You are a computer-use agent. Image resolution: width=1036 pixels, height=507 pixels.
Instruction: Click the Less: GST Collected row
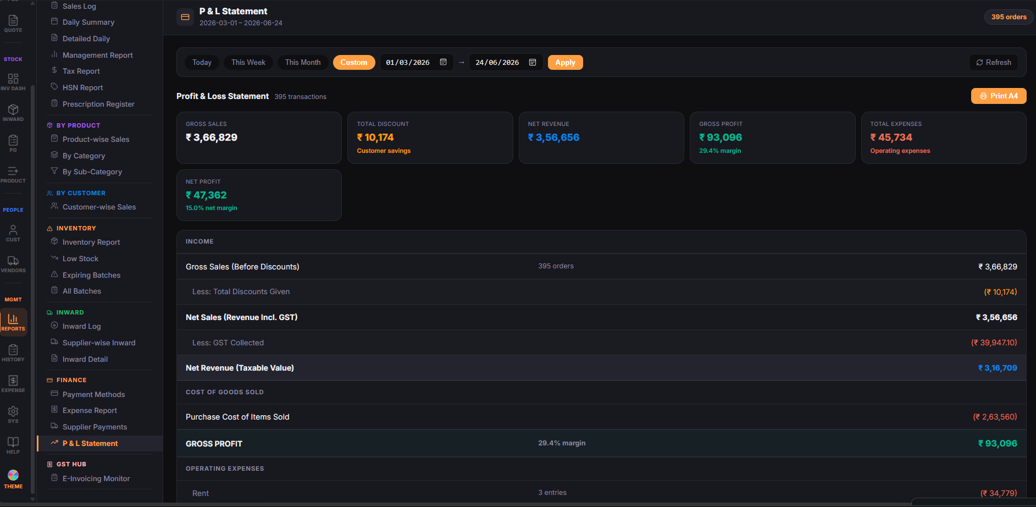click(601, 343)
